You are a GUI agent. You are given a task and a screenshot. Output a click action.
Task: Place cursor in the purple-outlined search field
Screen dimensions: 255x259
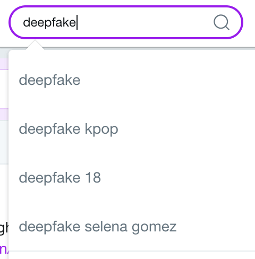coord(126,22)
